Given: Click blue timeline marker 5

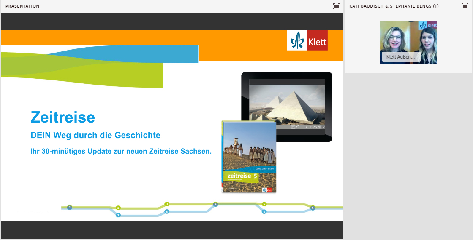Looking at the screenshot, I should (x=264, y=212).
